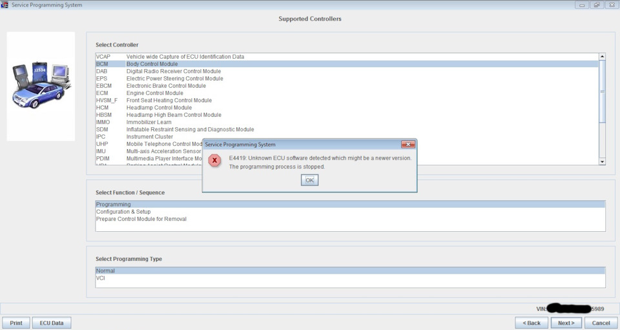This screenshot has width=620, height=330.
Task: Click the red error icon in the dialog
Action: 214,160
